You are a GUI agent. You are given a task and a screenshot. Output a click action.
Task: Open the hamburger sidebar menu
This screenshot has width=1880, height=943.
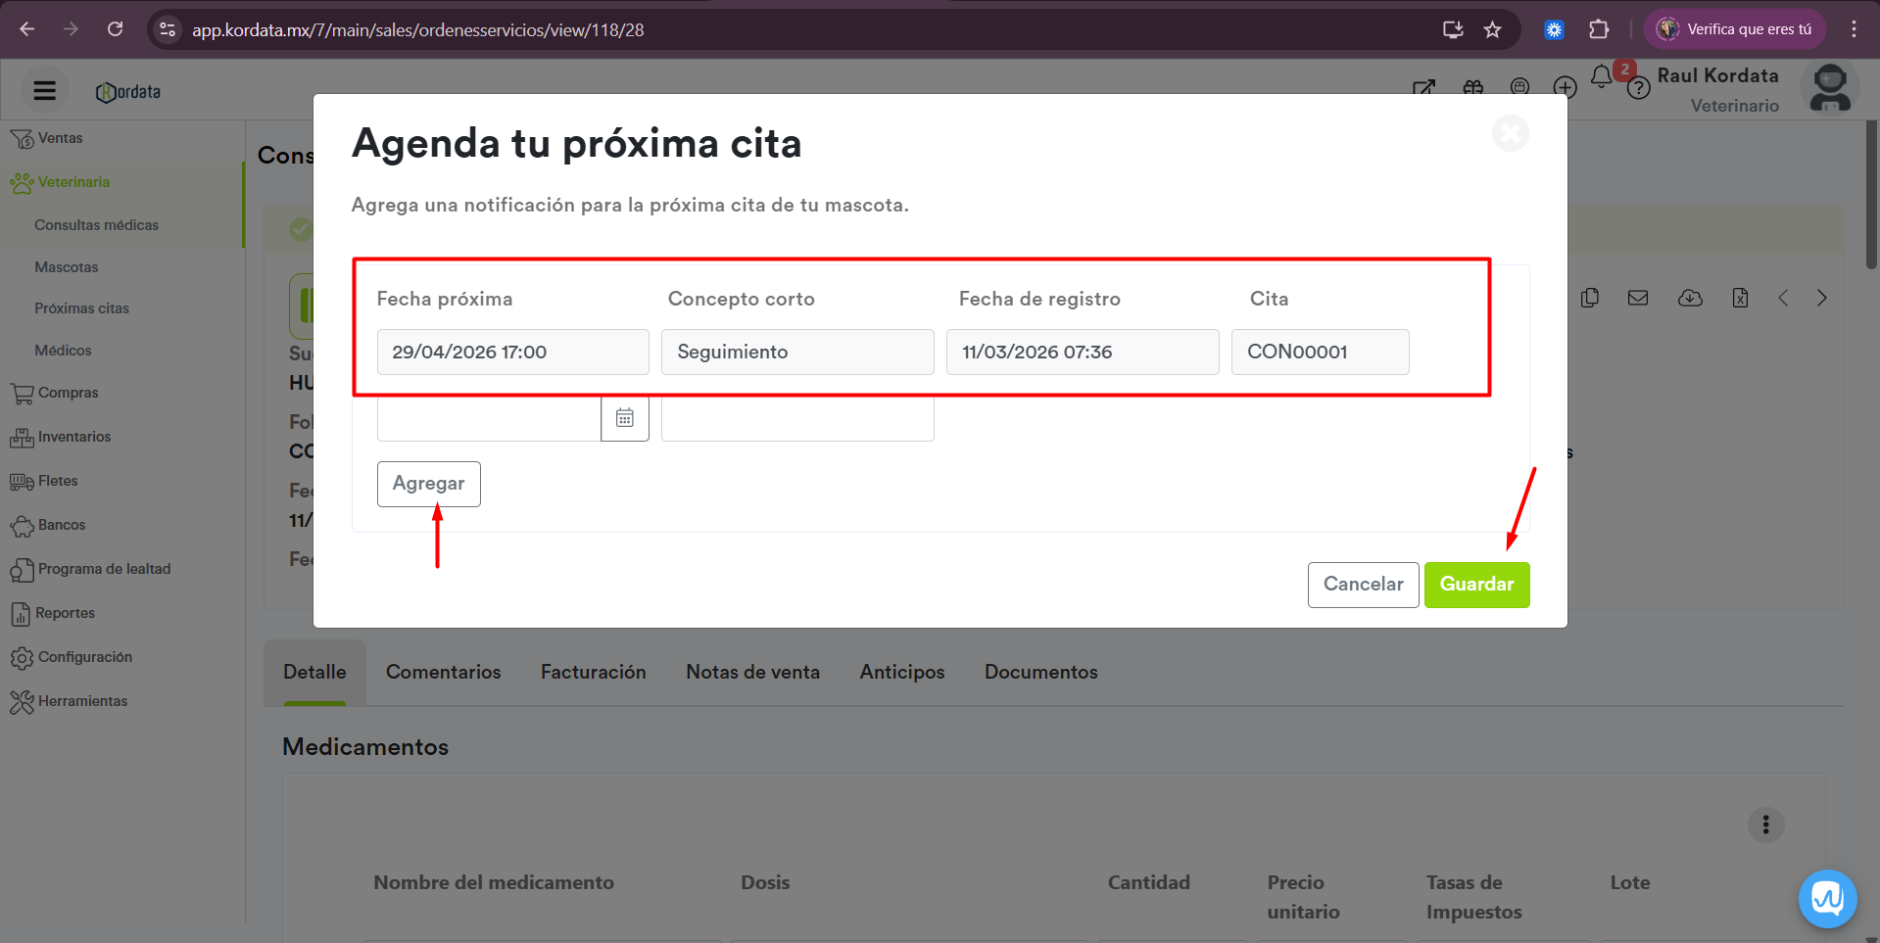point(44,91)
